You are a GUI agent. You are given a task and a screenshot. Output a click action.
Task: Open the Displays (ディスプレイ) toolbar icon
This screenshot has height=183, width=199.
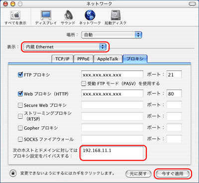coord(46,17)
